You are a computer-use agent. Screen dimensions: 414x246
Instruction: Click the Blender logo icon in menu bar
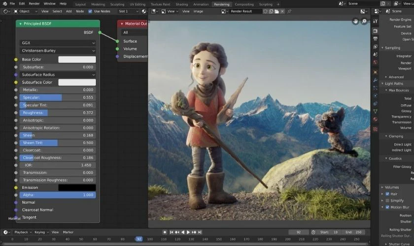5,4
